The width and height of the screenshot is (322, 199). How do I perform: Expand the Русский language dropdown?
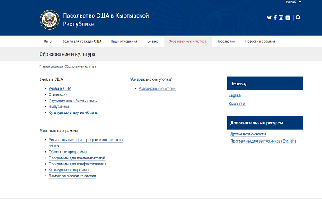click(293, 2)
